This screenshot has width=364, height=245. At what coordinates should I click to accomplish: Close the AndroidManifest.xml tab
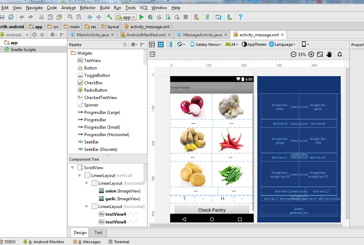click(169, 35)
